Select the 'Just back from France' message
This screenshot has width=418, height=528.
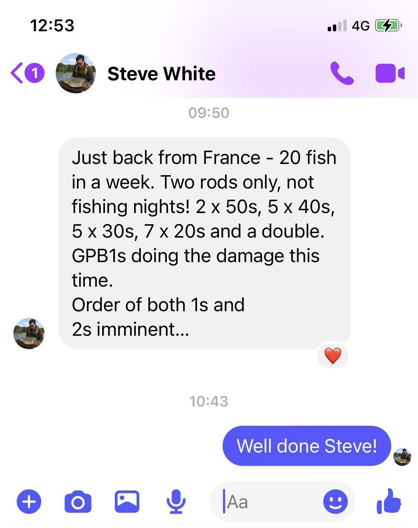(x=204, y=243)
